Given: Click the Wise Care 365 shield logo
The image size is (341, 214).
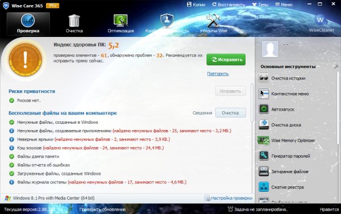Looking at the screenshot, I should (x=6, y=6).
